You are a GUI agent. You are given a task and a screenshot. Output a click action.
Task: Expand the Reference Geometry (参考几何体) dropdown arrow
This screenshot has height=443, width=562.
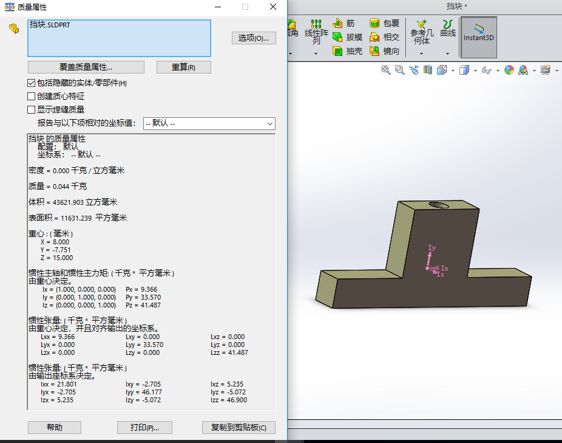coord(421,53)
